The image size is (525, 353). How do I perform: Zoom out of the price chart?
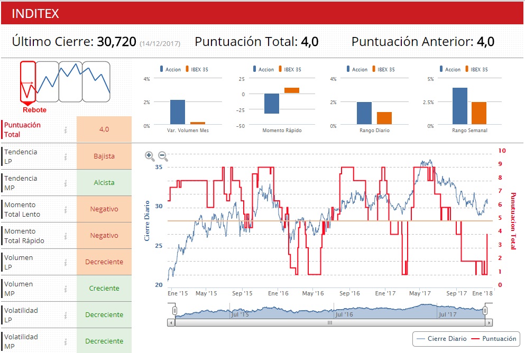click(163, 155)
